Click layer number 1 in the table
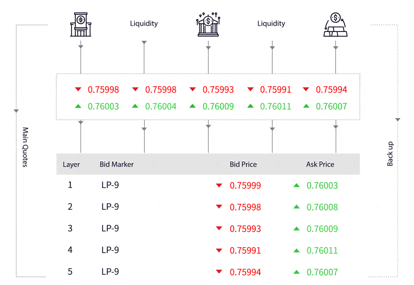 (x=70, y=185)
